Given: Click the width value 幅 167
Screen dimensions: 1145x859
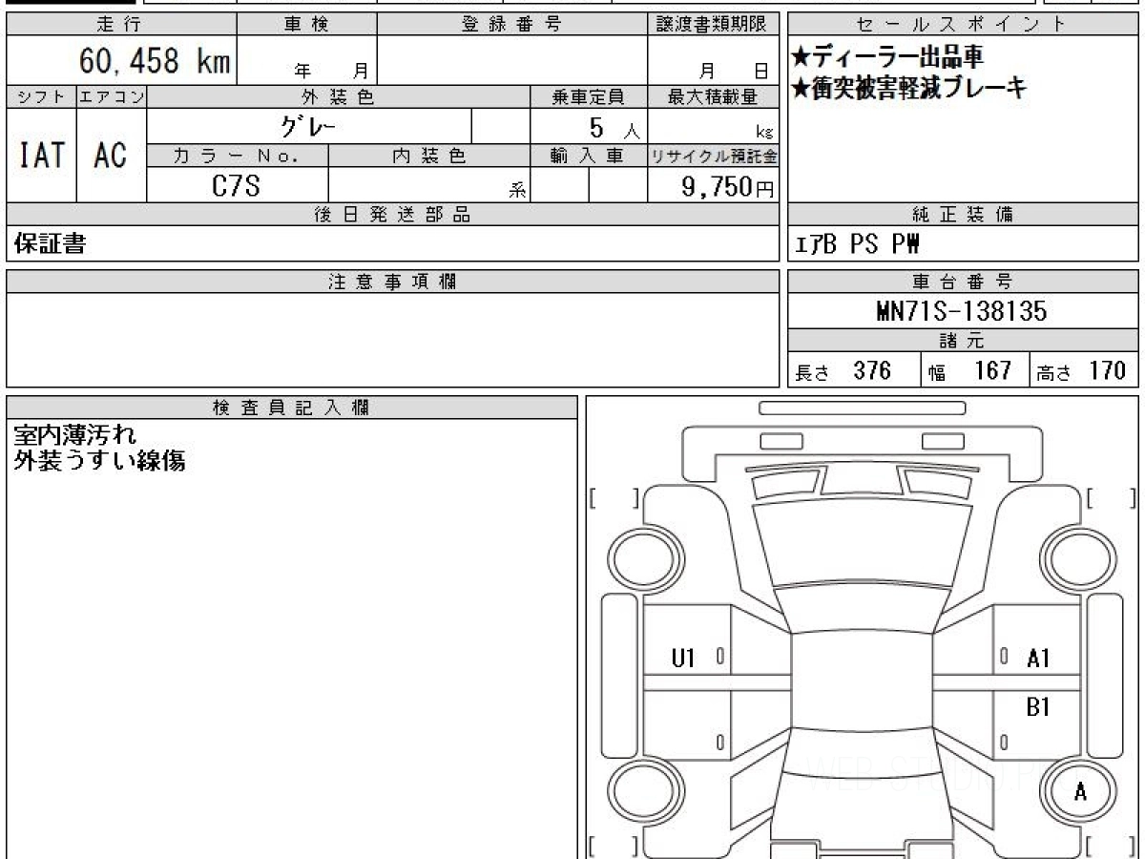Looking at the screenshot, I should click(968, 371).
